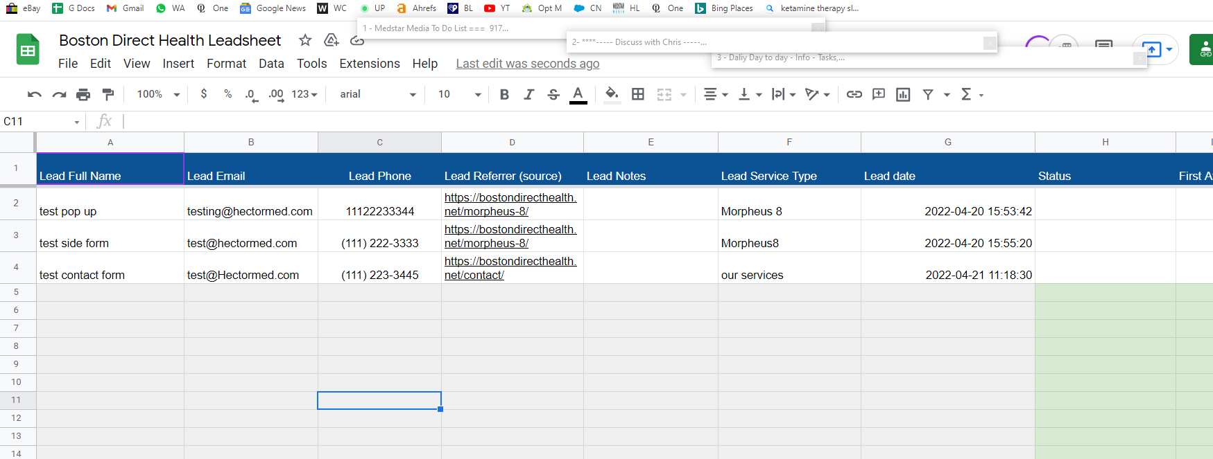Open the arial font dropdown

point(378,94)
